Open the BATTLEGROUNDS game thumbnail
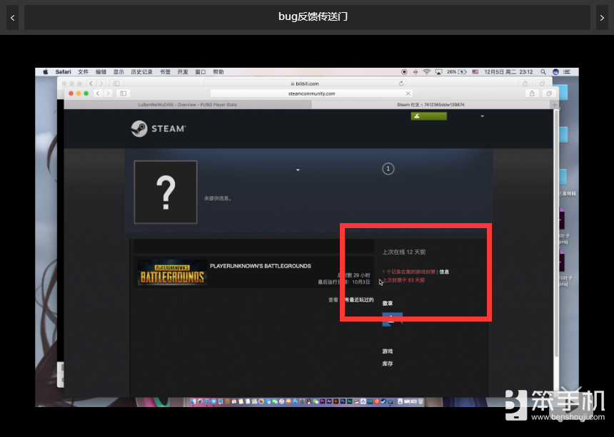Viewport: 614px width, 437px height. pyautogui.click(x=172, y=272)
